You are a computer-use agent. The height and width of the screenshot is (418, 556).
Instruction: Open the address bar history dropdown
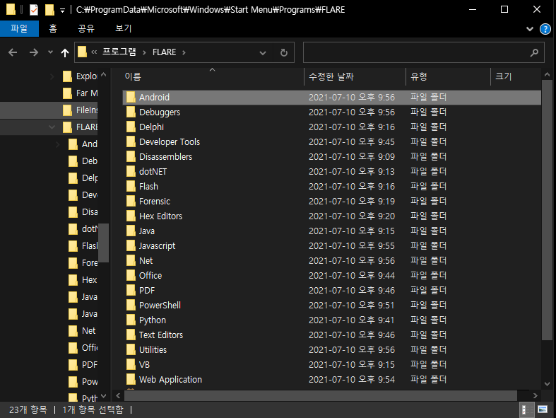(x=263, y=53)
